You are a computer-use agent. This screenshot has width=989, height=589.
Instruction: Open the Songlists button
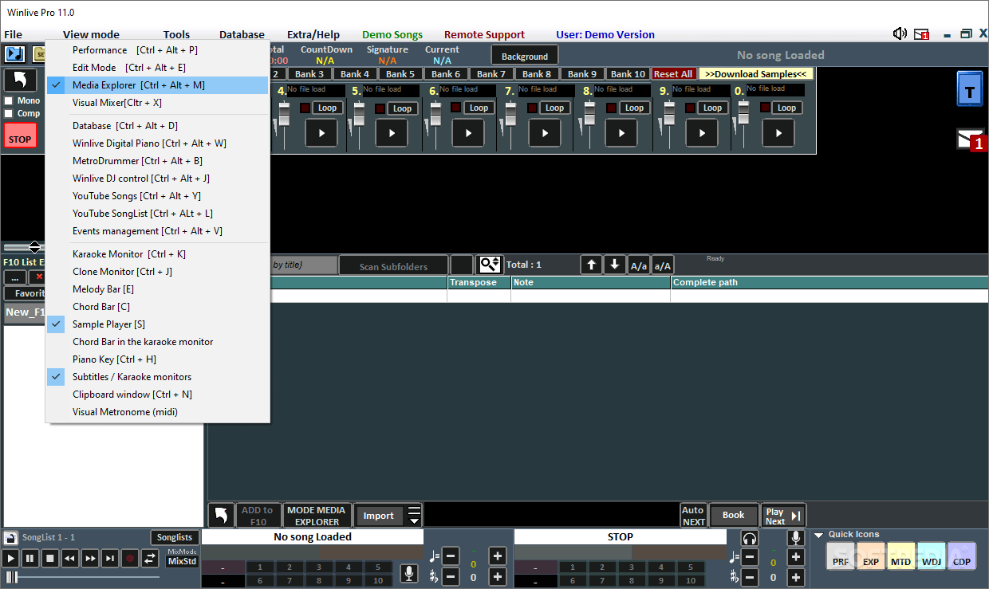pyautogui.click(x=175, y=537)
